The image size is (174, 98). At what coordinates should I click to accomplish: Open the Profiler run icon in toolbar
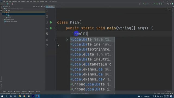coord(162,4)
